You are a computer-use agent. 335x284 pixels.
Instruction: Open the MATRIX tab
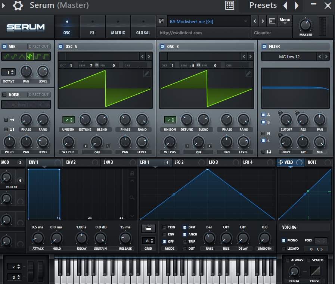tap(118, 27)
